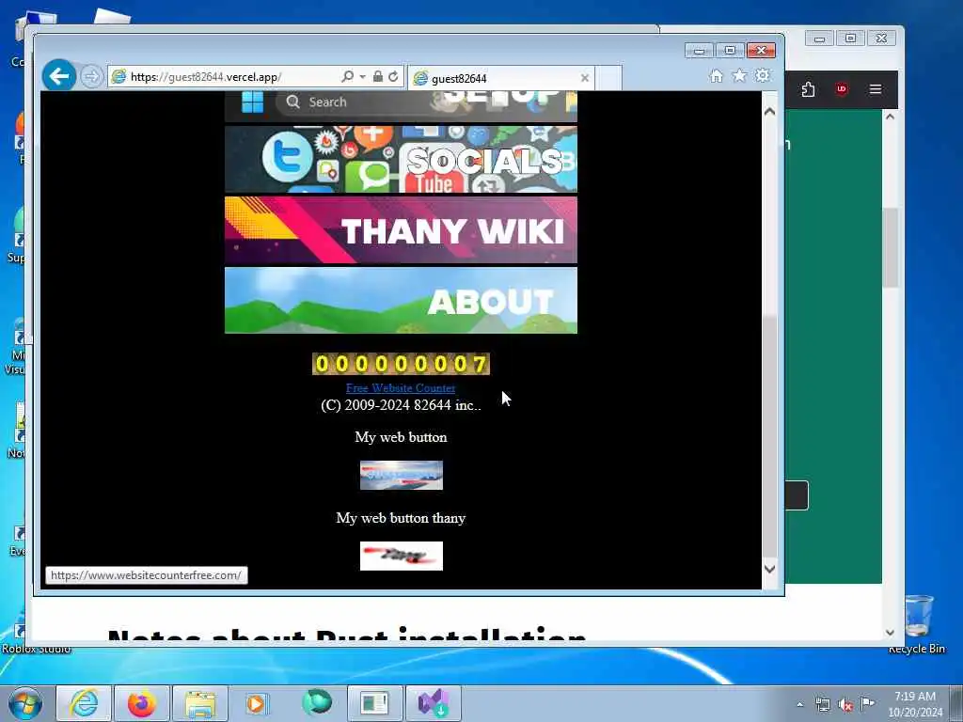Open Internet Explorer from taskbar
Screen dimensions: 963x722
click(x=84, y=703)
